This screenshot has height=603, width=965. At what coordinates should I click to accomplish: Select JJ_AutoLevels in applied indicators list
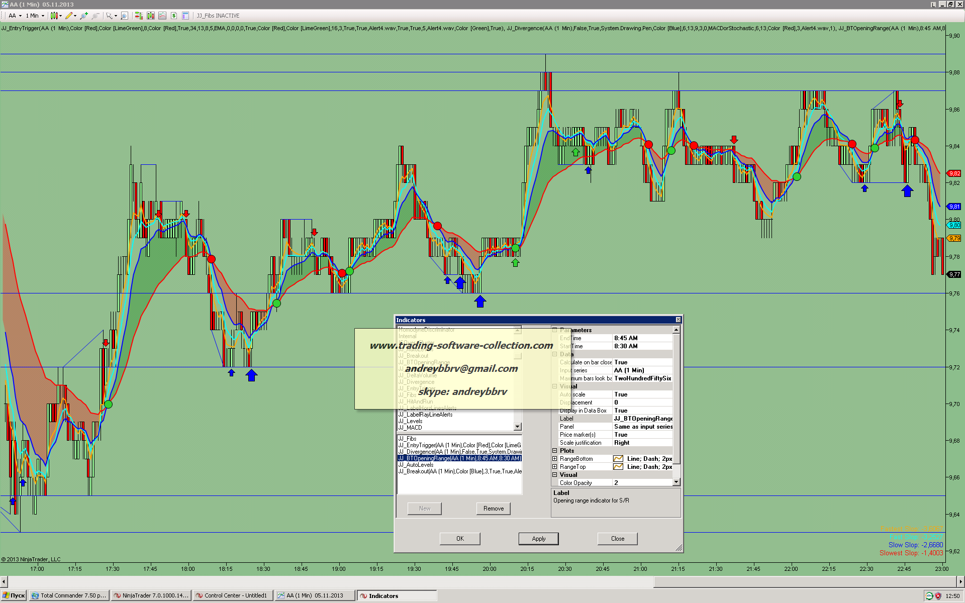[x=416, y=465]
